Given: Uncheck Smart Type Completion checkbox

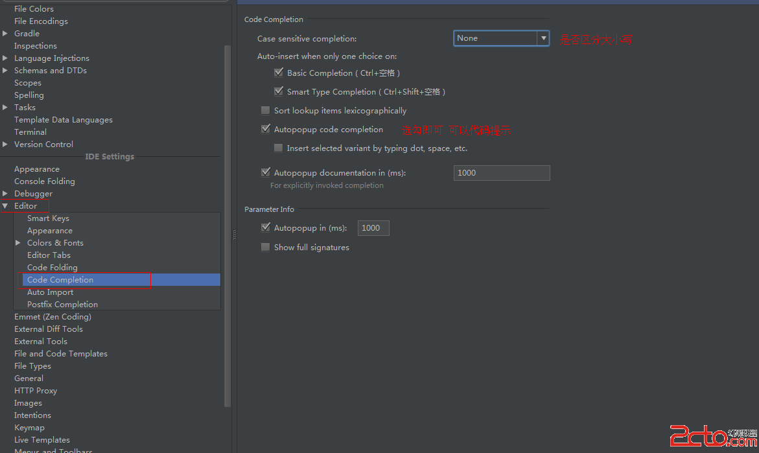Looking at the screenshot, I should (279, 92).
